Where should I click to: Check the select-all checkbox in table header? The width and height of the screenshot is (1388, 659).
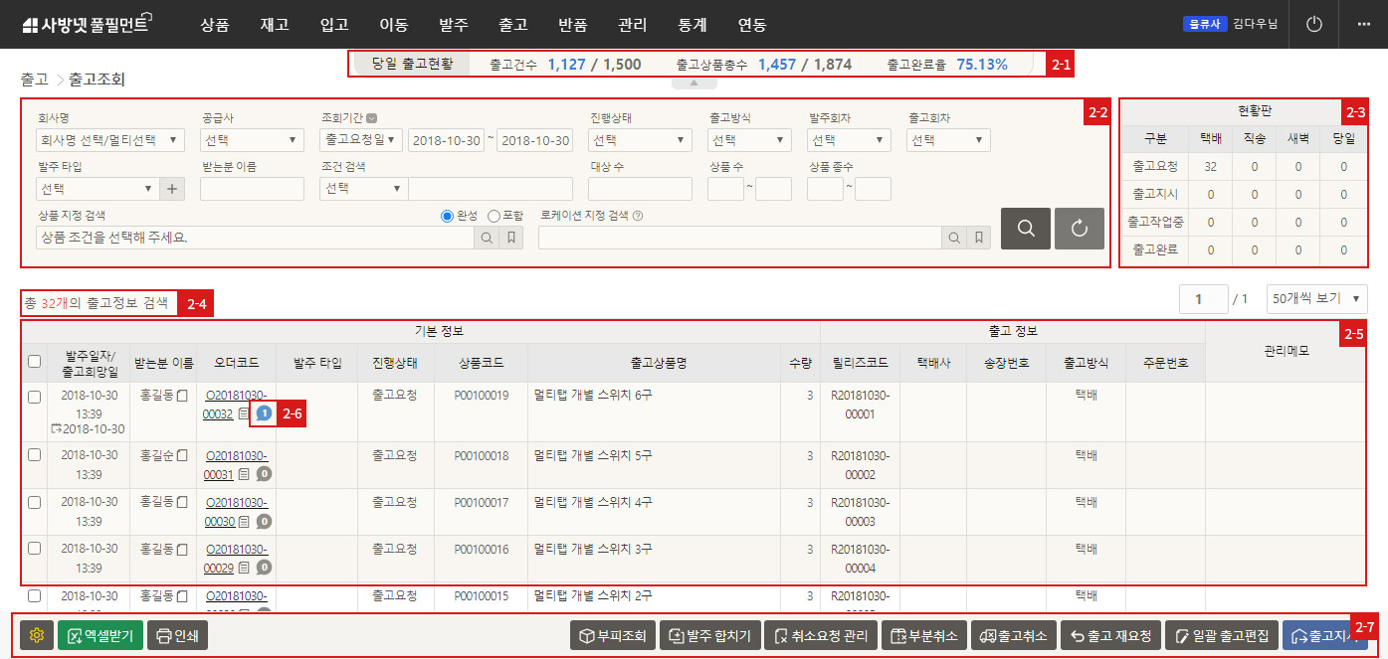click(34, 362)
